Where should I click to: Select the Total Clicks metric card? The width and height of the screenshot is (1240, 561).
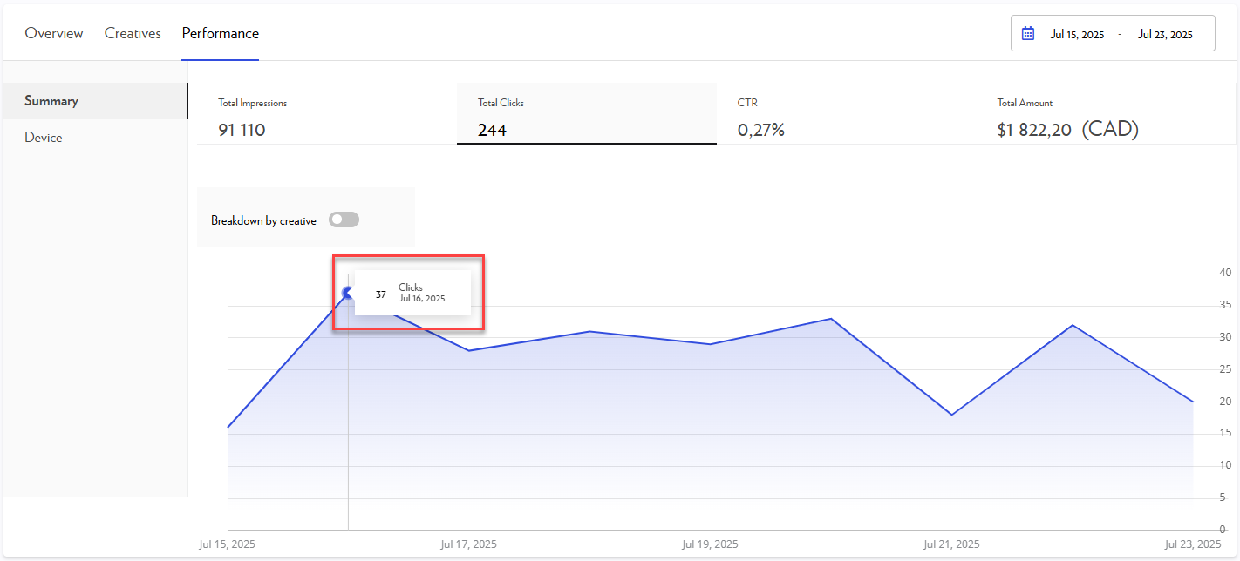pos(586,118)
